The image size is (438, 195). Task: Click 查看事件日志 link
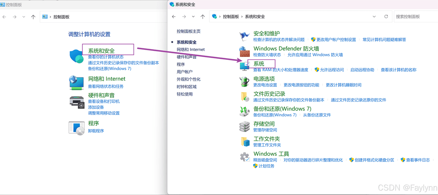(x=418, y=160)
